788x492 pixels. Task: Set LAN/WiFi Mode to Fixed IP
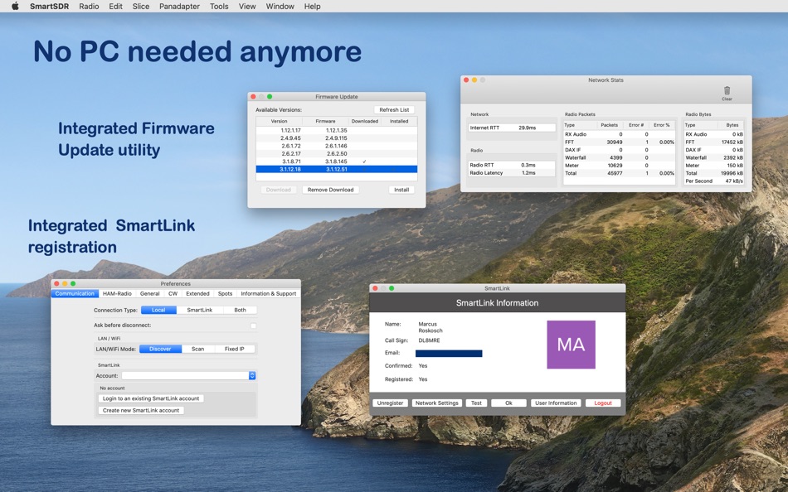click(x=235, y=349)
